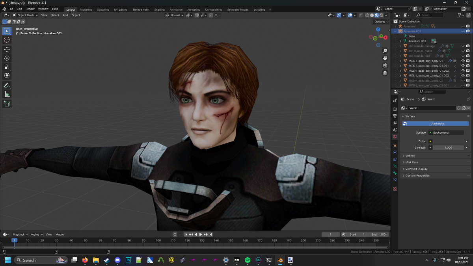Viewport: 473px width, 266px height.
Task: Toggle camera view with the viewport camera icon
Action: tap(385, 65)
